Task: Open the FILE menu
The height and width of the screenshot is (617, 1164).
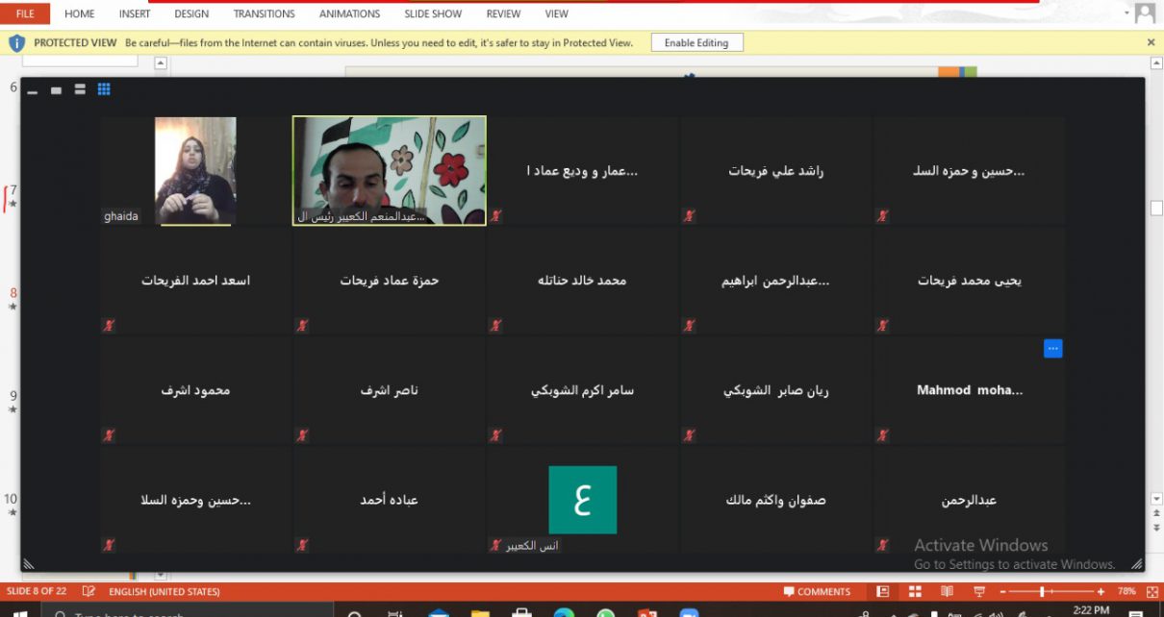Action: pyautogui.click(x=25, y=13)
